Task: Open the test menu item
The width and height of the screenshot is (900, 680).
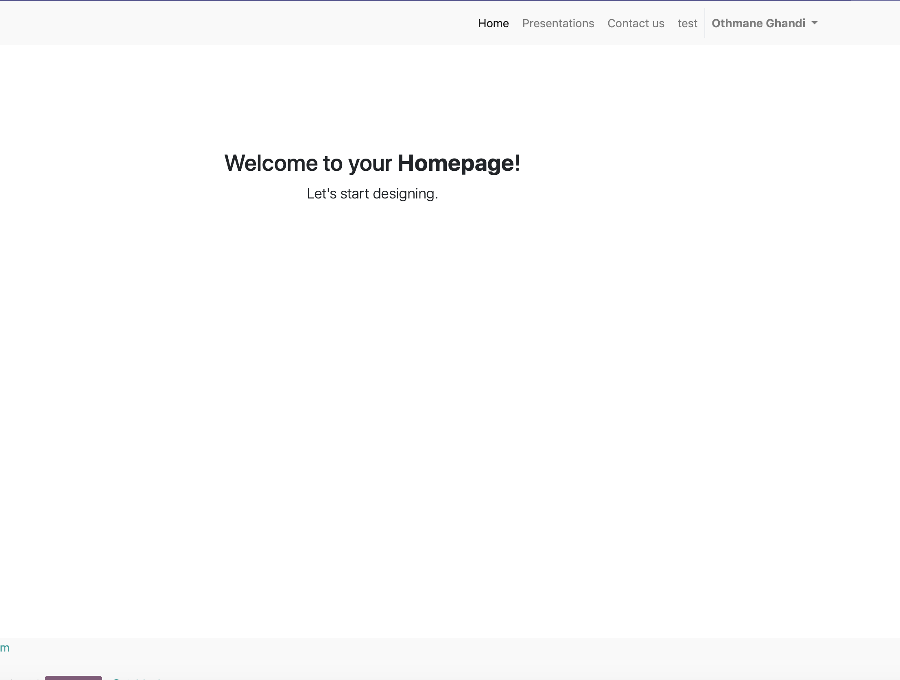Action: point(687,23)
